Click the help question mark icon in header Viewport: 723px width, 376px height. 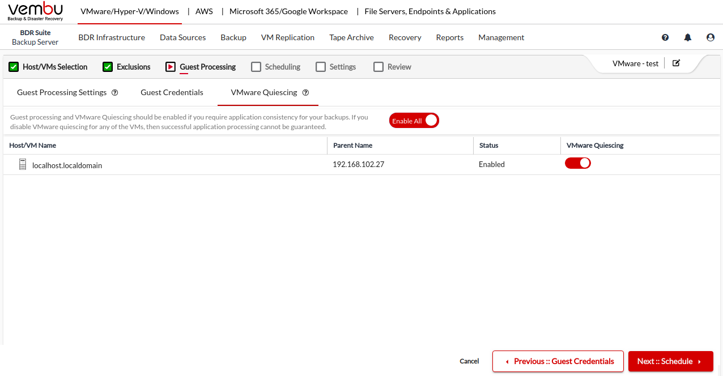pyautogui.click(x=665, y=37)
